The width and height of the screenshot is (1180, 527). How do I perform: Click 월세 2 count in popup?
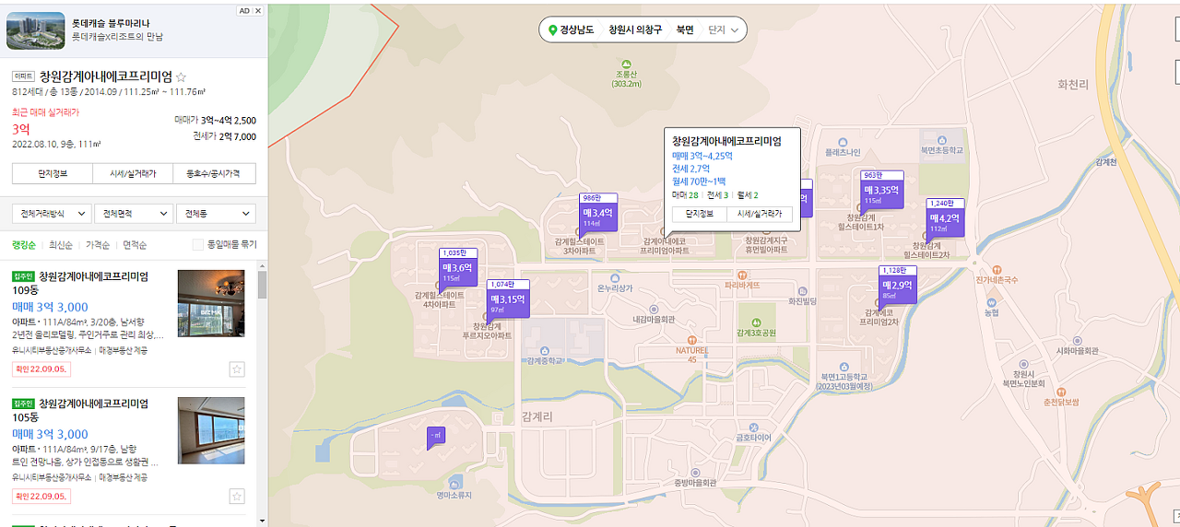click(x=748, y=195)
